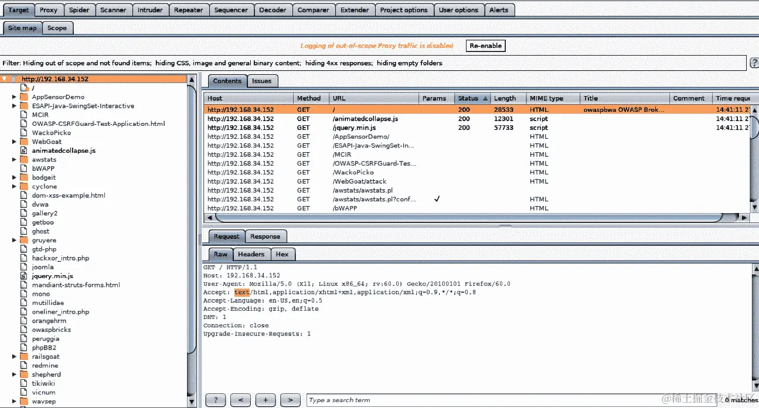Expand the WebGoat tree node
The image size is (759, 408).
(14, 142)
